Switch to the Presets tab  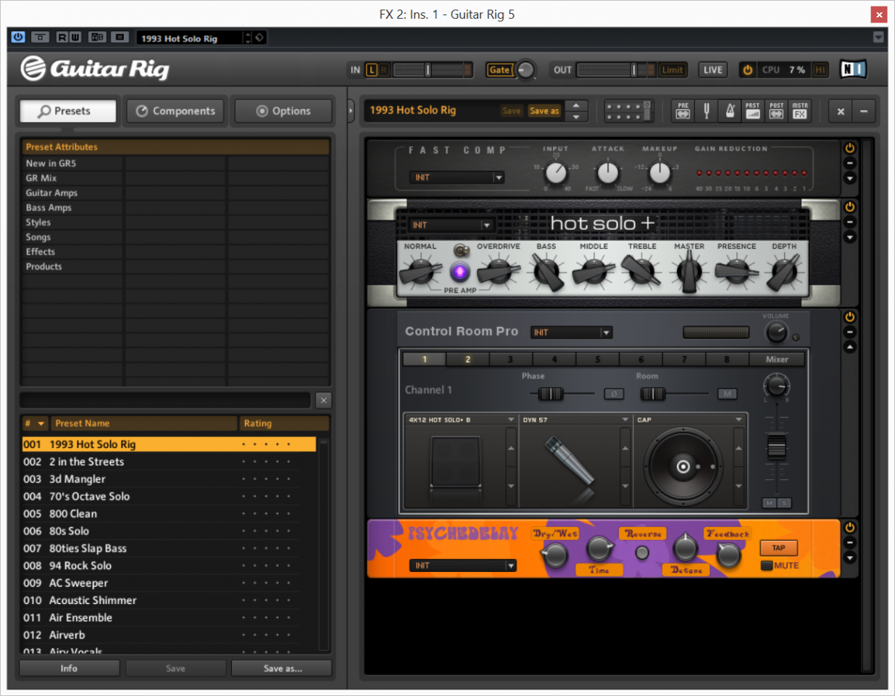[67, 111]
